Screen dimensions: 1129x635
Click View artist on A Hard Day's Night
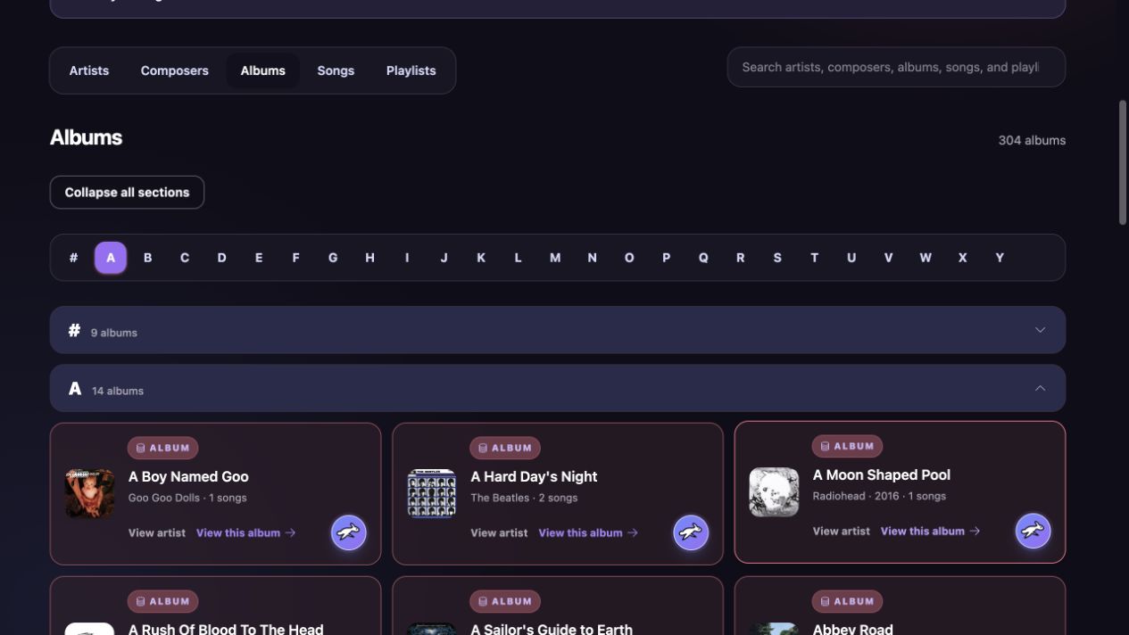pos(499,532)
